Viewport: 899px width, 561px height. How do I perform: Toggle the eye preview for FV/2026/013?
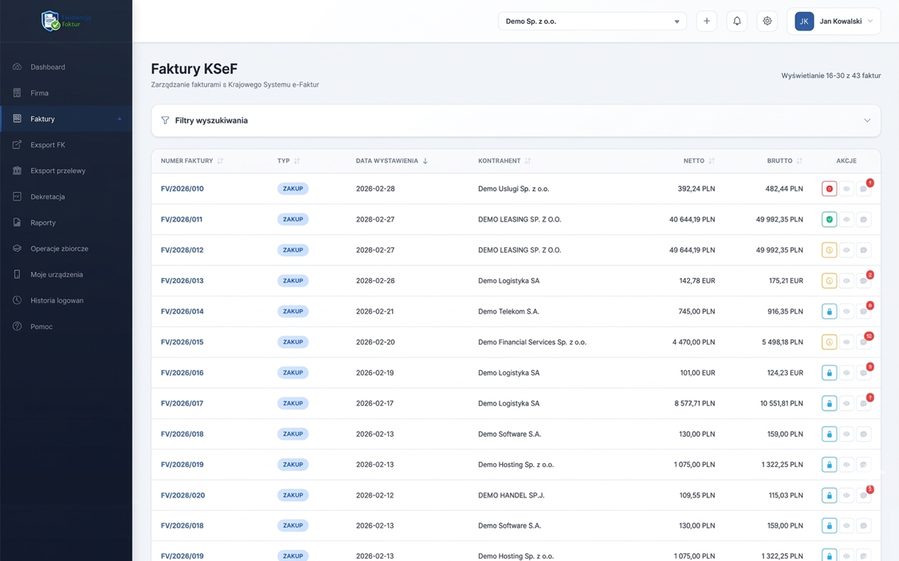click(846, 281)
